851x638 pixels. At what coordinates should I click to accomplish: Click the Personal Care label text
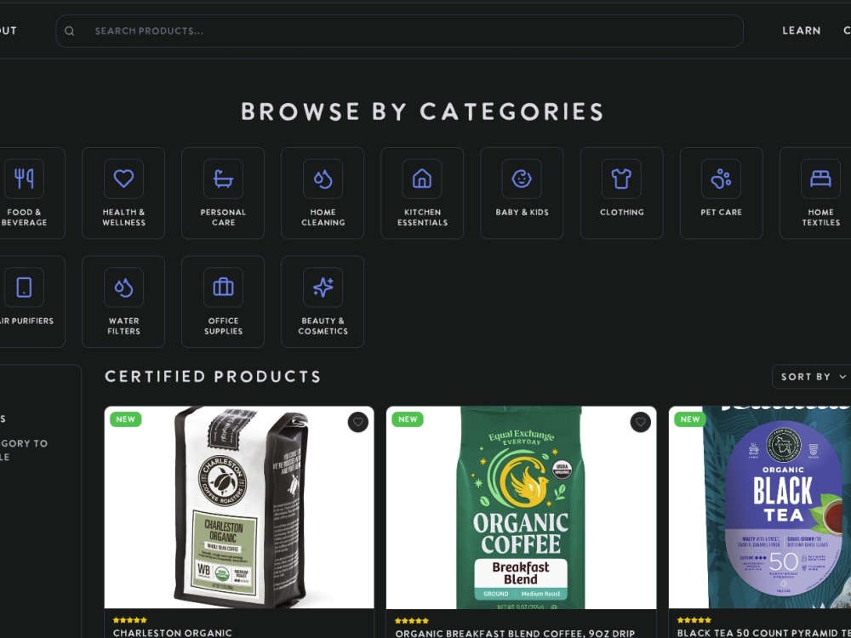pos(223,217)
